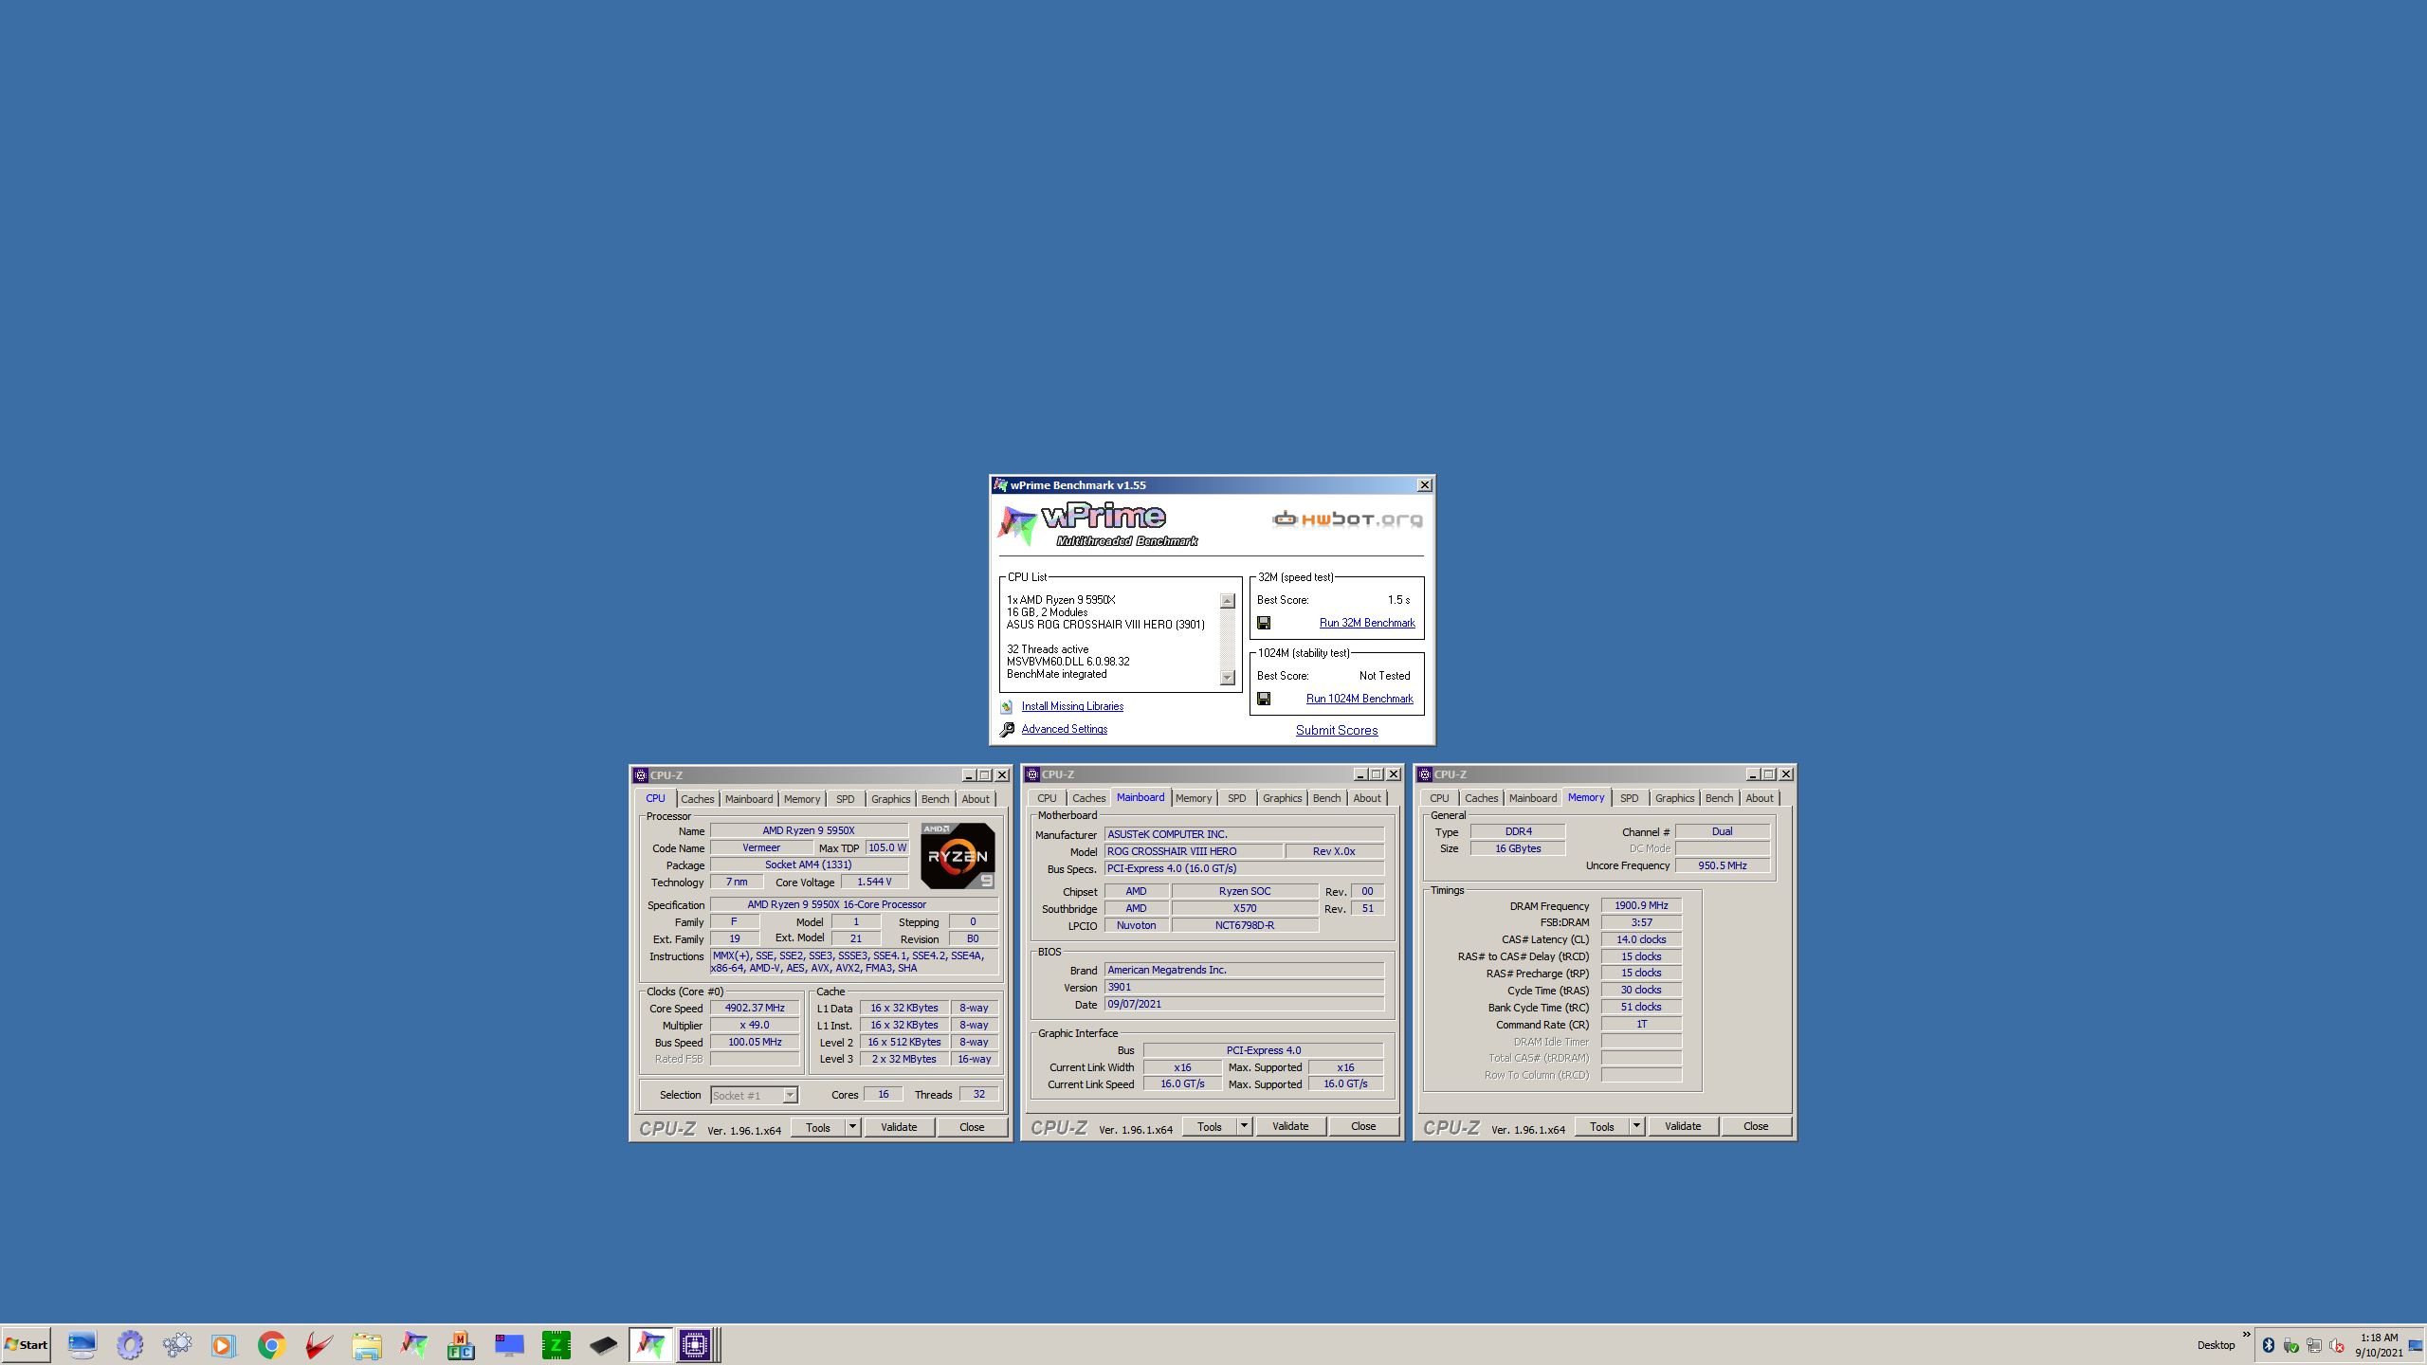Click the save icon next to Run 1024M Benchmark
This screenshot has width=2427, height=1365.
pyautogui.click(x=1264, y=699)
